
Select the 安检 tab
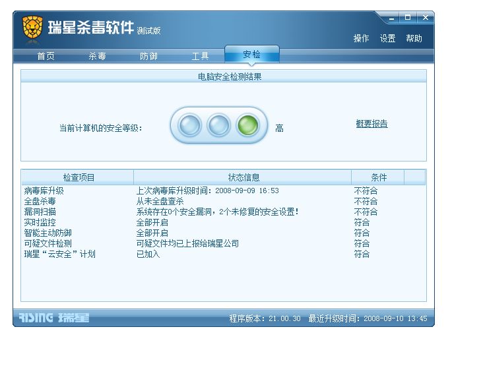tap(252, 55)
